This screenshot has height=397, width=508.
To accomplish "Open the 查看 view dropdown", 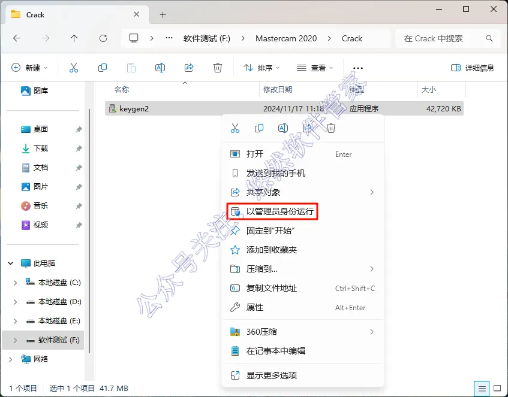I will tap(315, 68).
